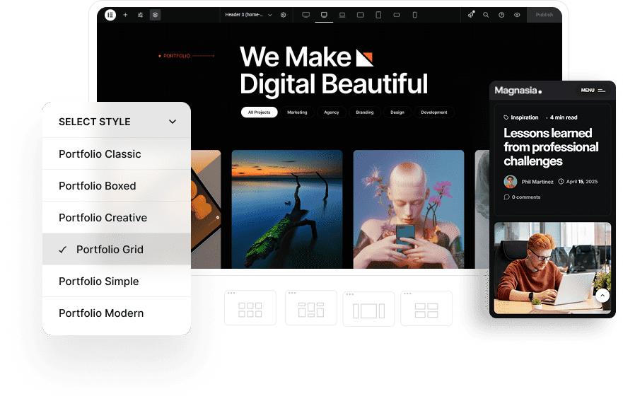Open the site settings sliders icon
This screenshot has height=406, width=623.
tap(140, 15)
